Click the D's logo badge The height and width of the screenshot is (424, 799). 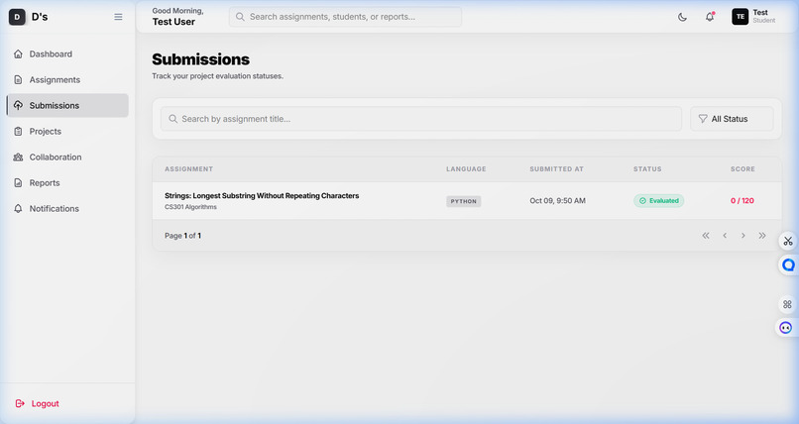17,17
